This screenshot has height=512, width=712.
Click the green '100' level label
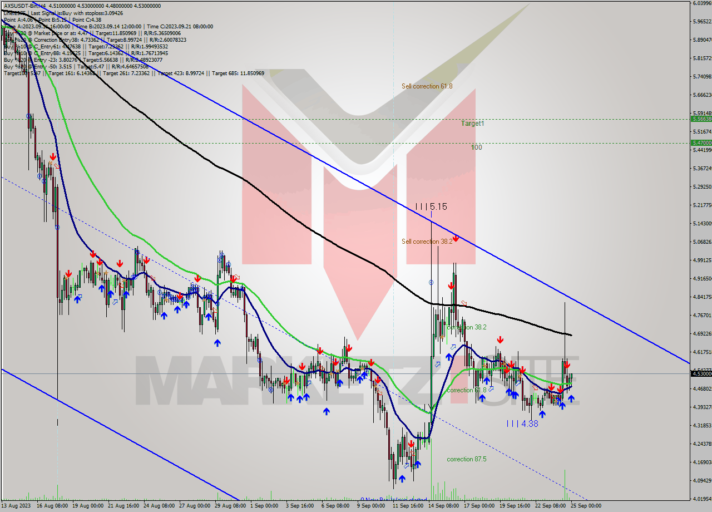click(476, 147)
